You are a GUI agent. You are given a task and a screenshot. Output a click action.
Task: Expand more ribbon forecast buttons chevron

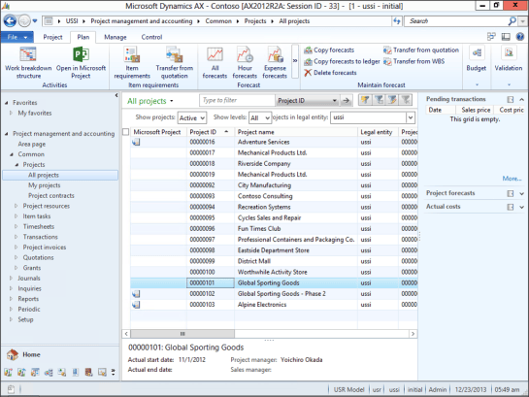[x=295, y=61]
